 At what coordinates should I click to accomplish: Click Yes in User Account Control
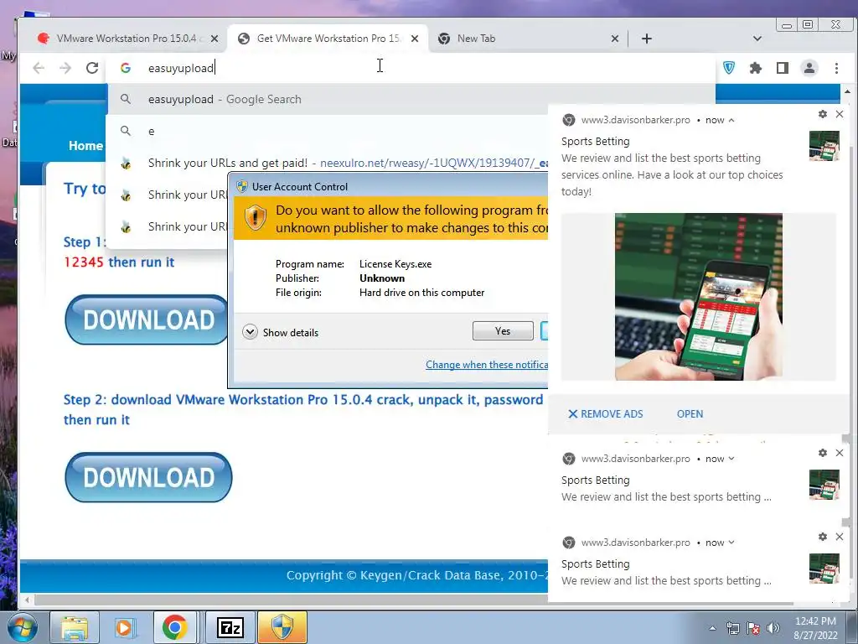point(503,330)
